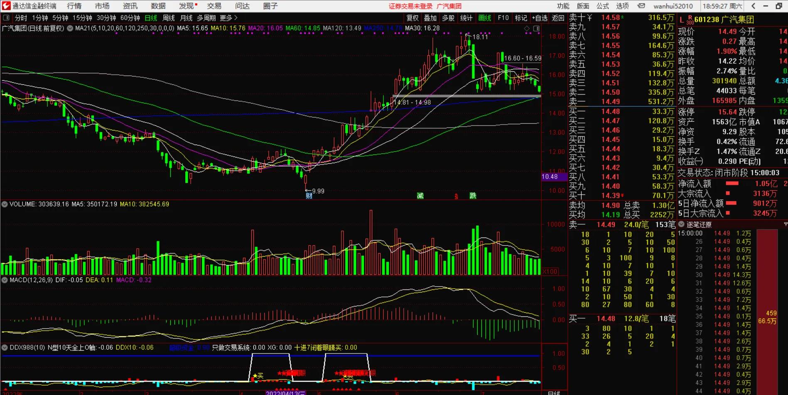Viewport: 788px width, 395px height.
Task: Open the 公式 menu
Action: click(x=603, y=6)
